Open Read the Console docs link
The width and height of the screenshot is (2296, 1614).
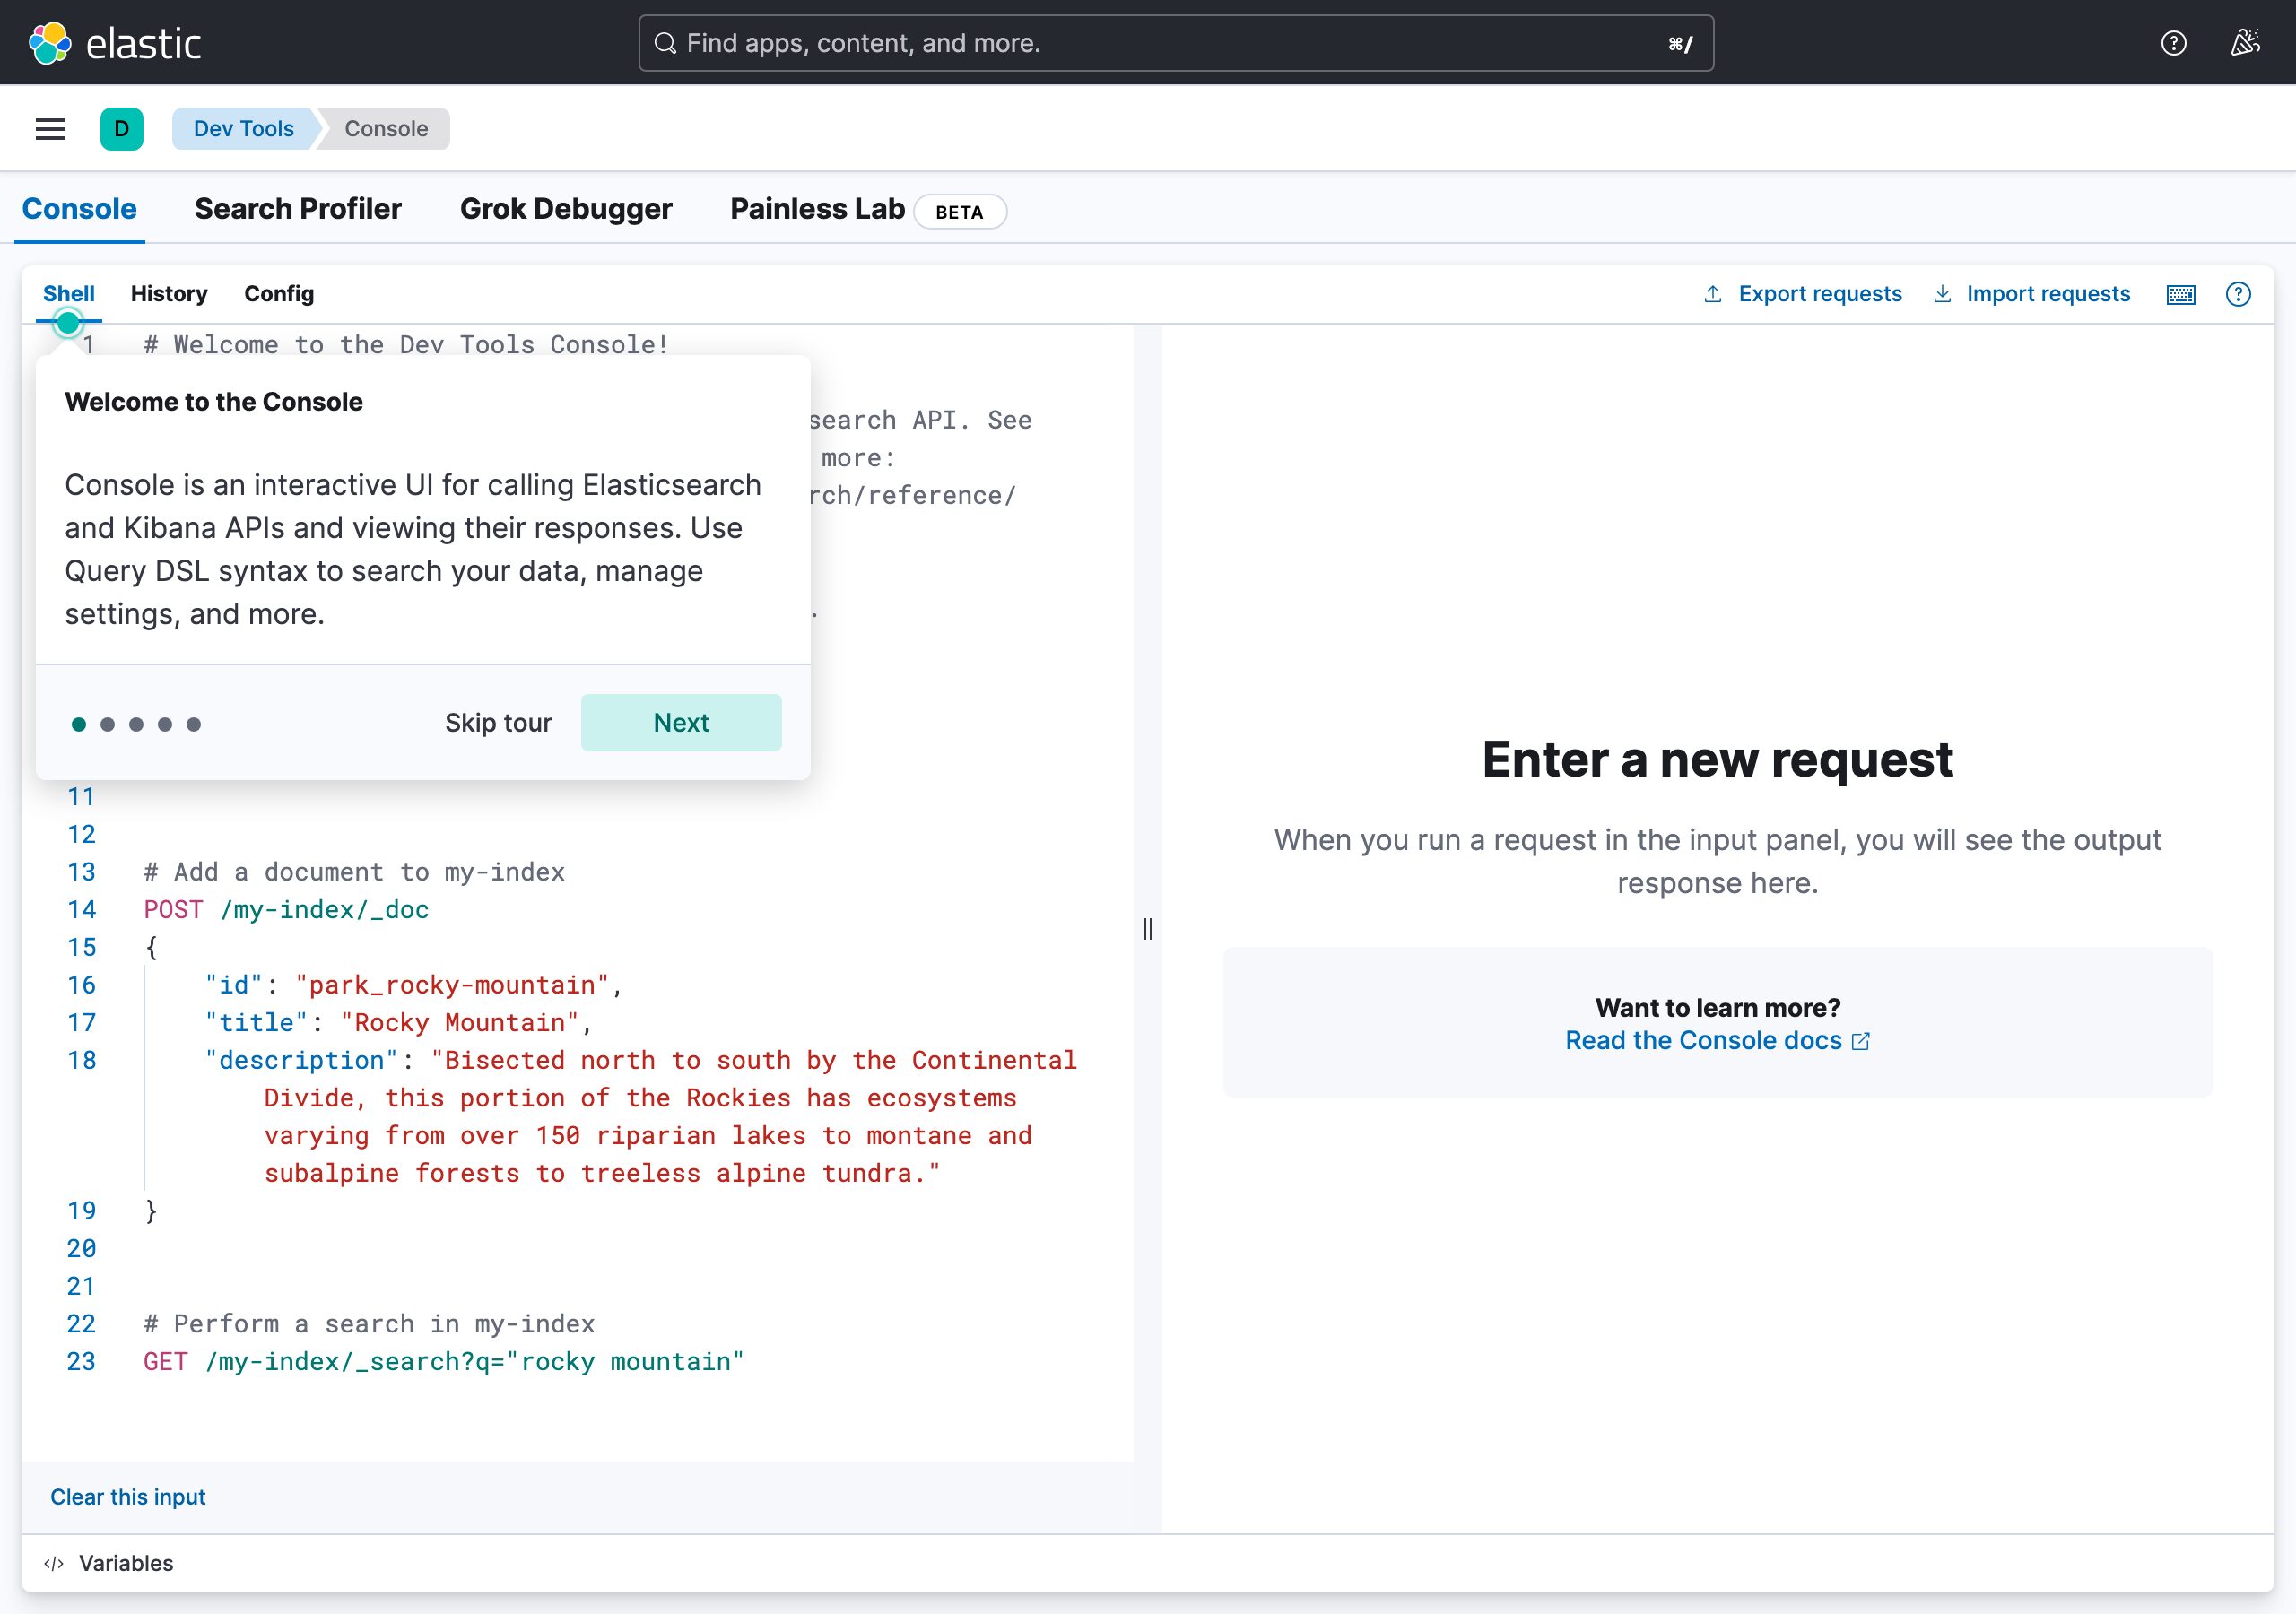click(1717, 1041)
